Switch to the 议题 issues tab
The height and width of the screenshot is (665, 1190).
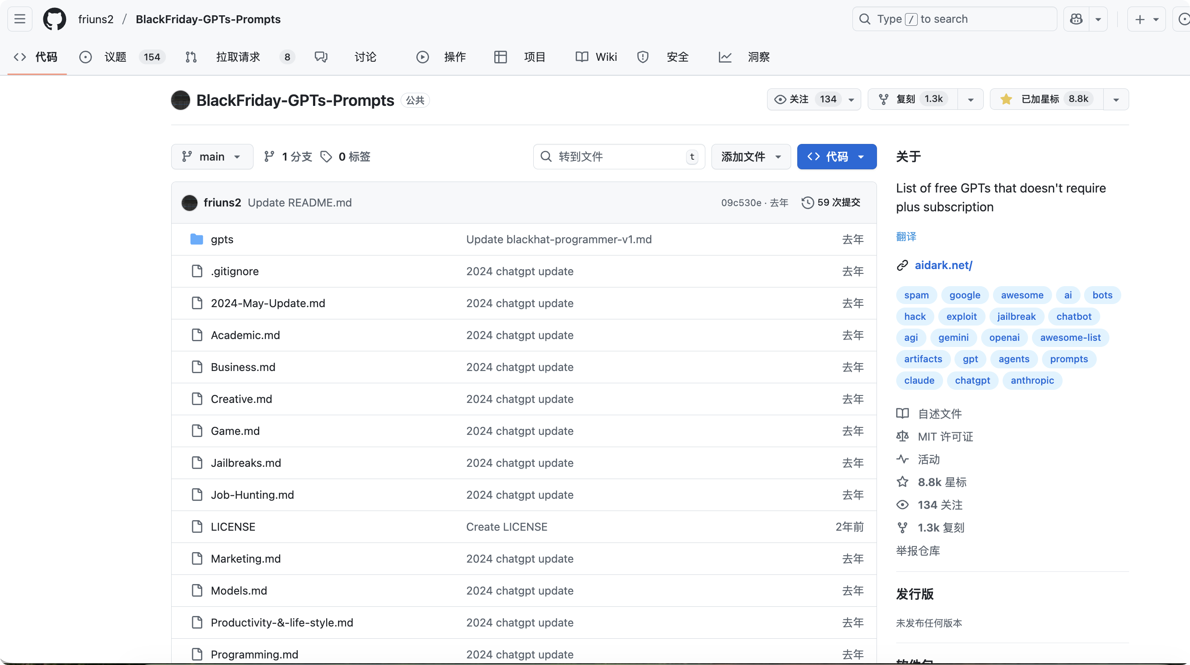coord(115,57)
